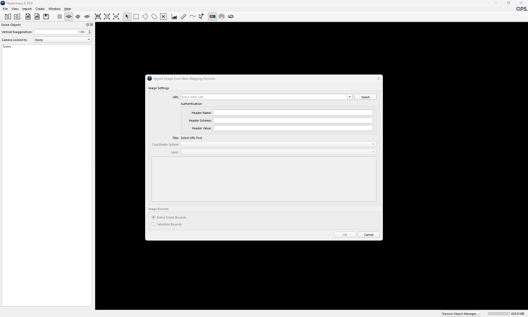Screen dimensions: 528x317
Task: Click into the Header Scheme field
Action: pos(293,121)
